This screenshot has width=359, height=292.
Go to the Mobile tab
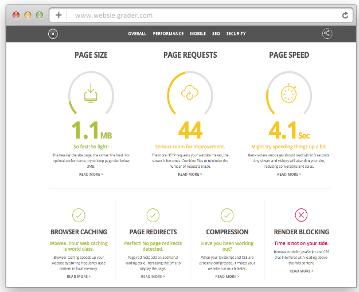click(198, 34)
